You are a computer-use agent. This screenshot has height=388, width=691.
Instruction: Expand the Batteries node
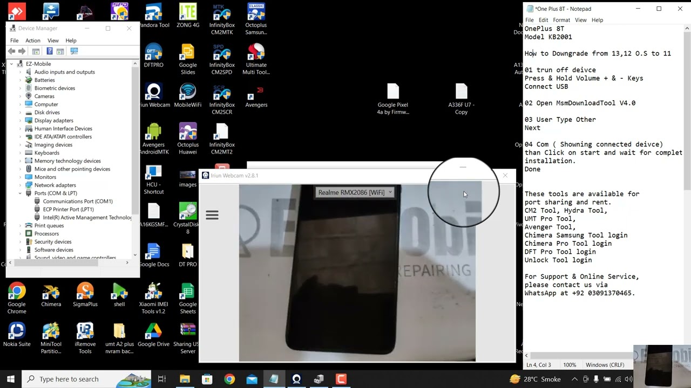click(x=20, y=80)
